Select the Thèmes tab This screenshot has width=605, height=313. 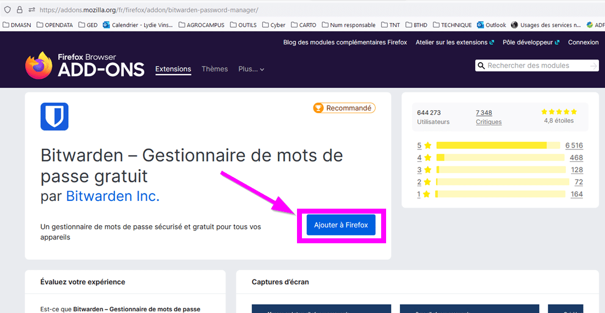click(215, 69)
